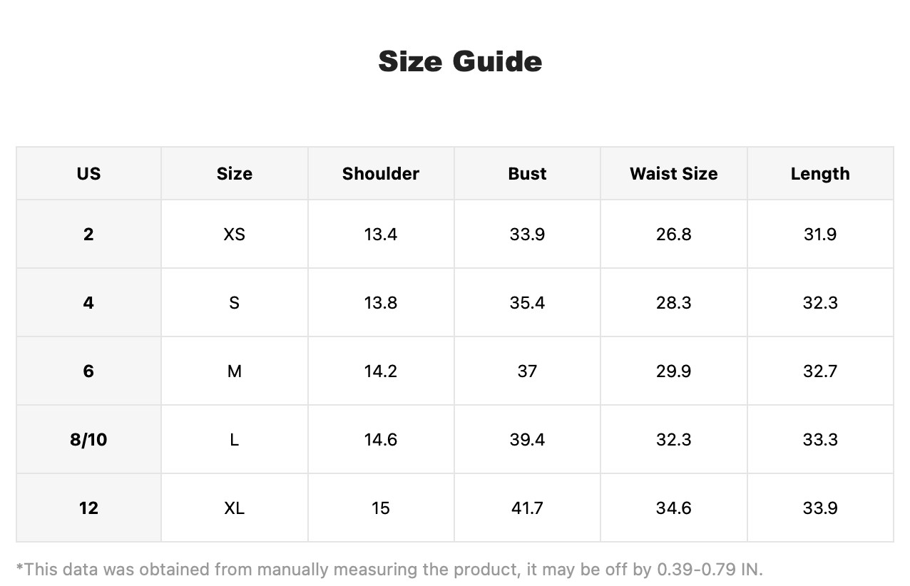Click the Shoulder column header
The image size is (910, 586).
pos(381,173)
